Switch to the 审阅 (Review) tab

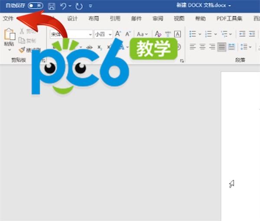(x=158, y=18)
